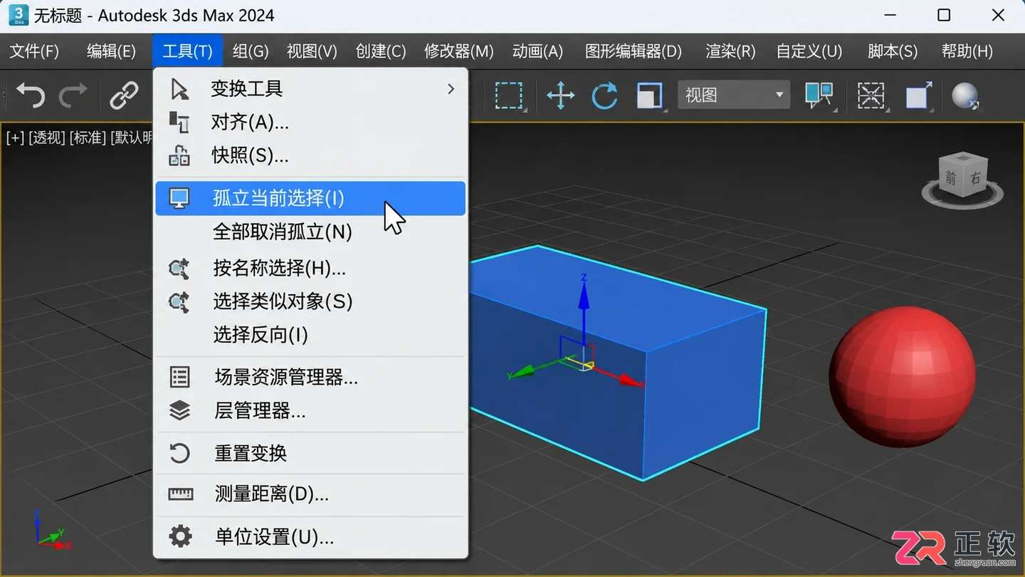
Task: Click the [透视] viewport label
Action: click(47, 137)
